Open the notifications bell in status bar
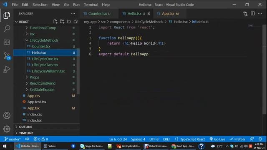Screen dimensions: 267x150 point(260,139)
